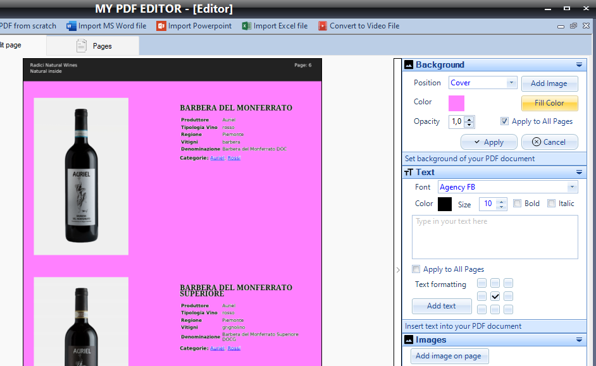The image size is (596, 366).
Task: Toggle Apply to All Pages for background
Action: click(504, 121)
